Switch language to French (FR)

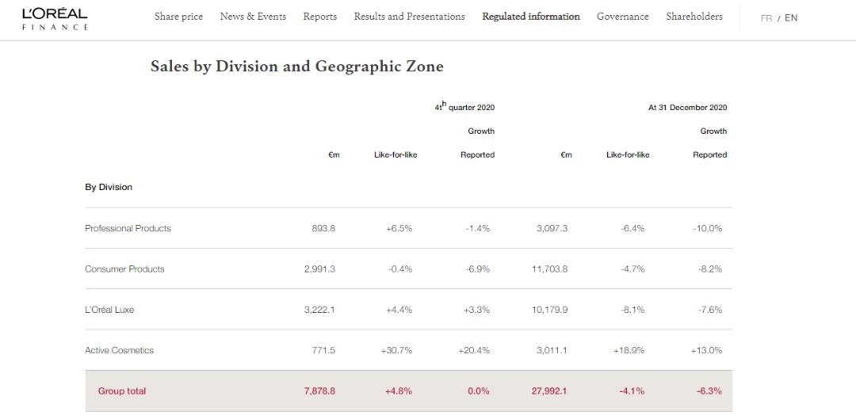pyautogui.click(x=766, y=18)
